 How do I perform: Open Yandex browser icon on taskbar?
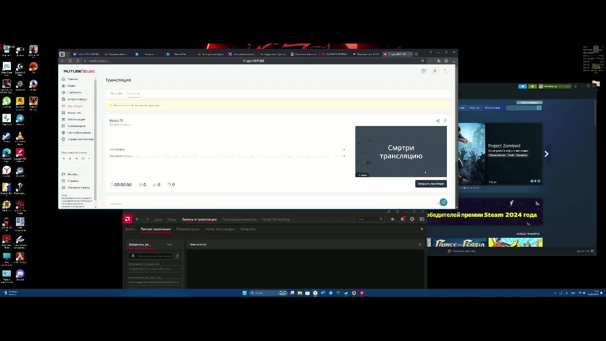tap(315, 293)
